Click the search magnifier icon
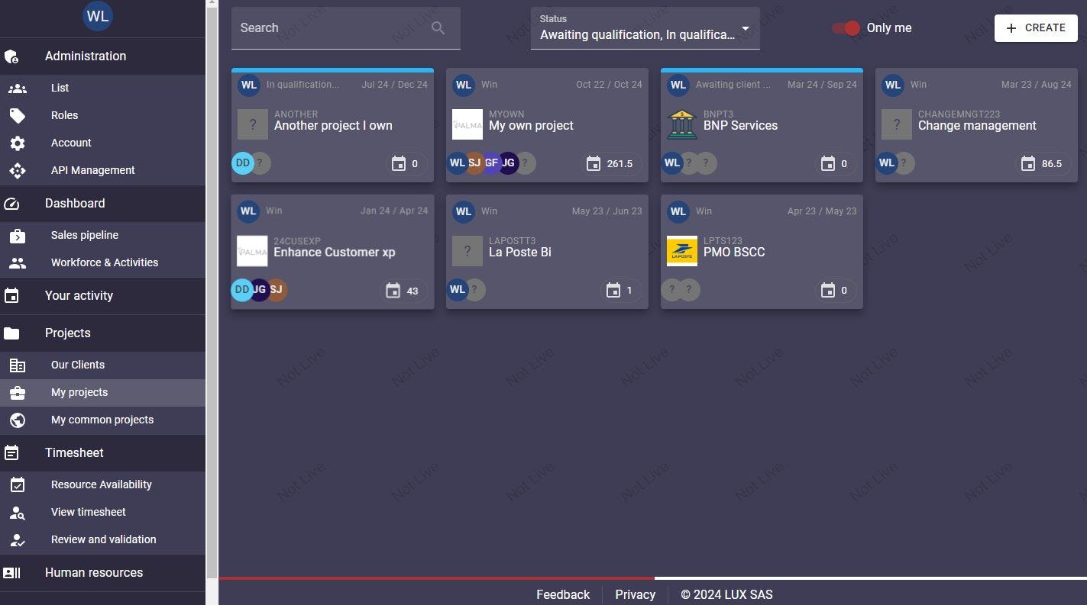The width and height of the screenshot is (1087, 605). (438, 27)
